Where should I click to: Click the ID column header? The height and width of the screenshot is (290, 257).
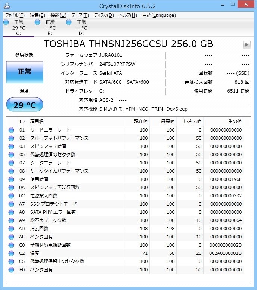click(x=22, y=121)
